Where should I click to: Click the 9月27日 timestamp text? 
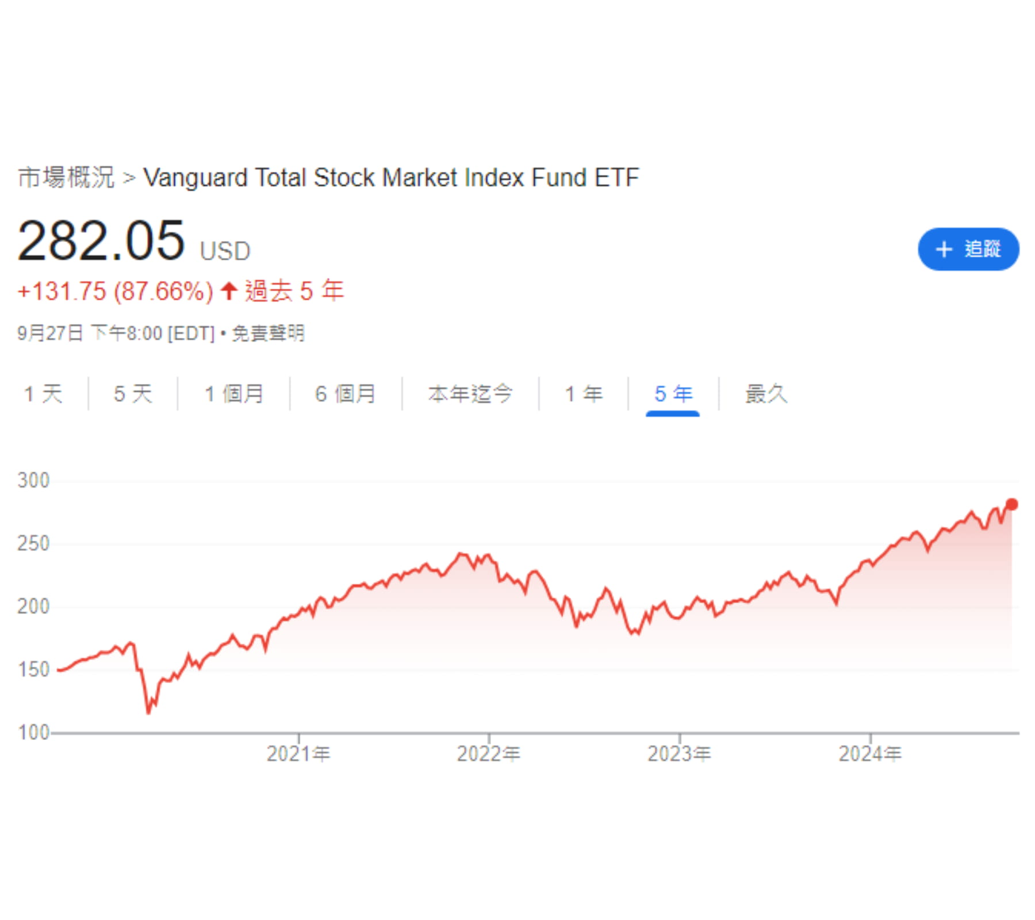pyautogui.click(x=52, y=332)
